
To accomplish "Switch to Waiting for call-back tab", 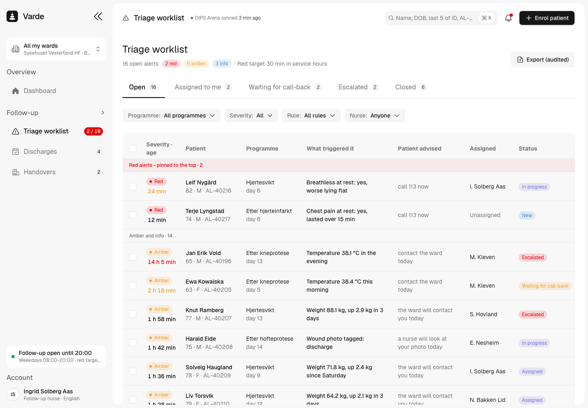I will tap(285, 87).
